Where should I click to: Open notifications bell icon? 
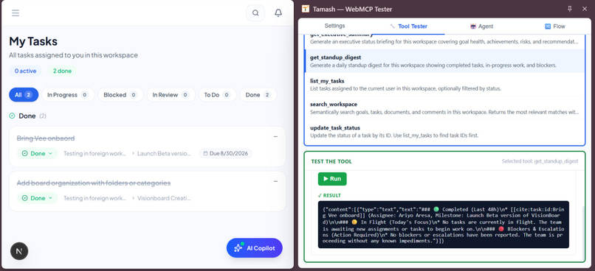(278, 13)
